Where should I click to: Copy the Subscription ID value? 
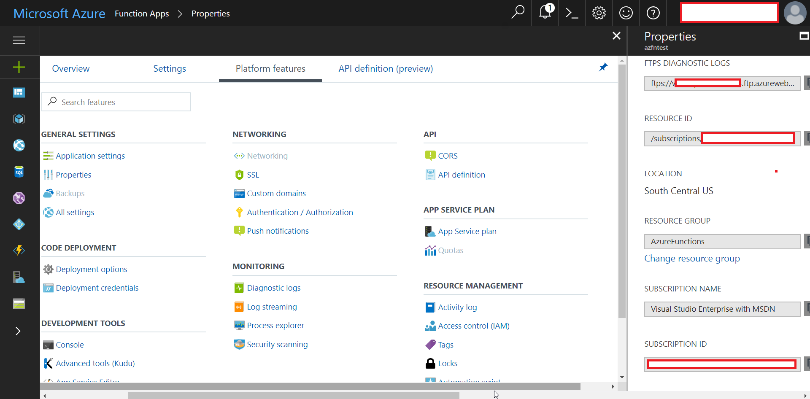click(807, 364)
